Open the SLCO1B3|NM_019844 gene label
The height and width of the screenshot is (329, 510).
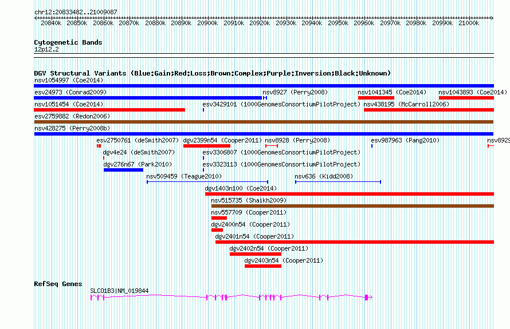[119, 291]
